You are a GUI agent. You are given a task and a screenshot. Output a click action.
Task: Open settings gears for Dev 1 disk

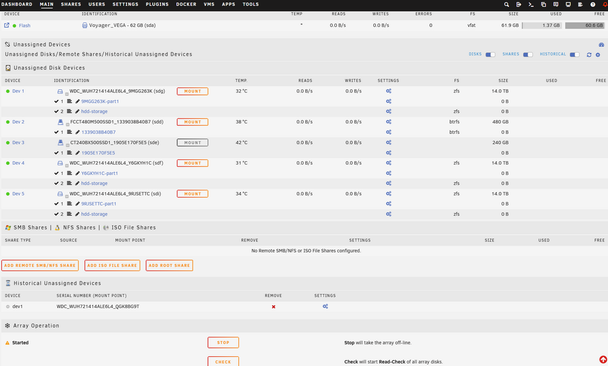[389, 91]
